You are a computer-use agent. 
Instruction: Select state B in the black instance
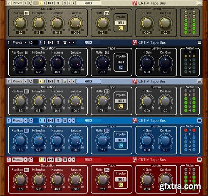click(44, 42)
